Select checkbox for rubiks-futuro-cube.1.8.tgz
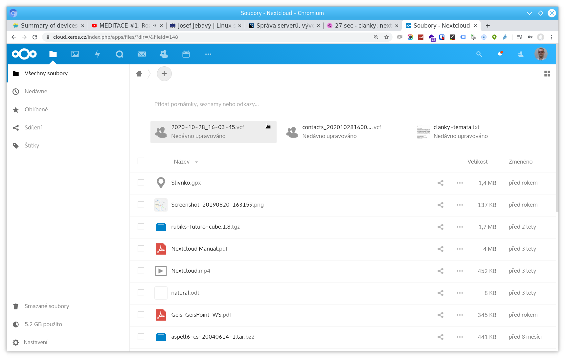Viewport: 565px width, 358px height. (141, 227)
